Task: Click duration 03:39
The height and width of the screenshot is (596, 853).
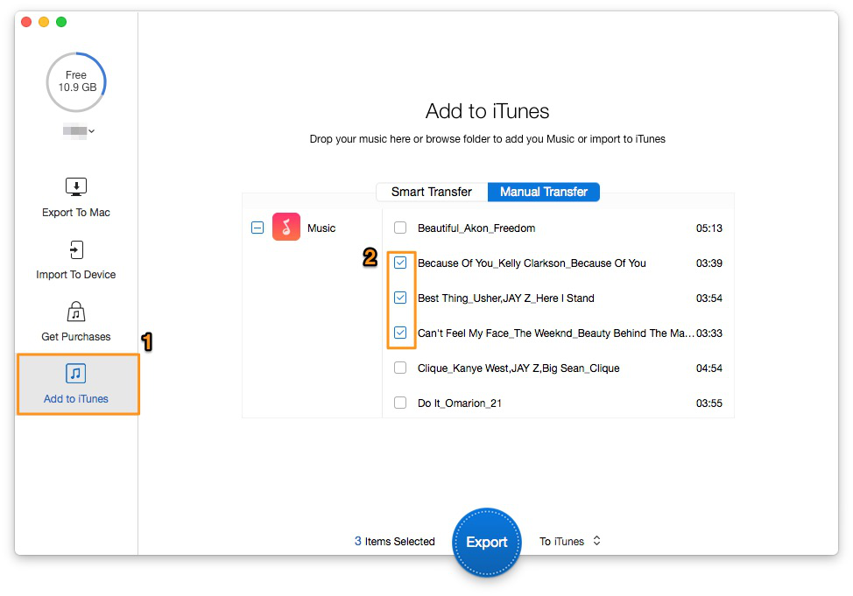Action: 708,263
